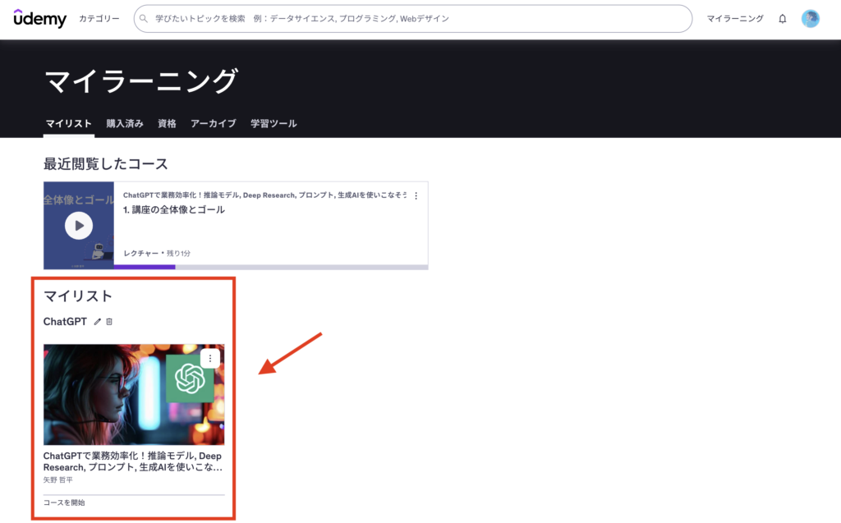Open the ChatGPT course card thumbnail

(134, 394)
